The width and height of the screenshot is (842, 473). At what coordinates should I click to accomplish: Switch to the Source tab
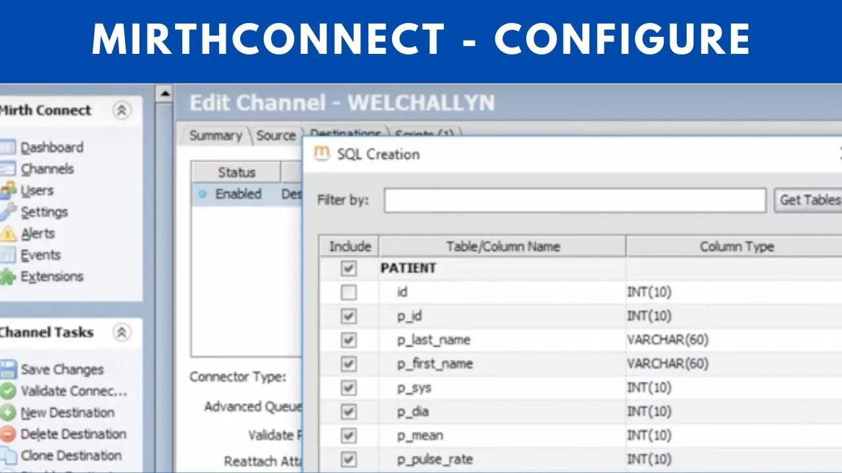[276, 135]
